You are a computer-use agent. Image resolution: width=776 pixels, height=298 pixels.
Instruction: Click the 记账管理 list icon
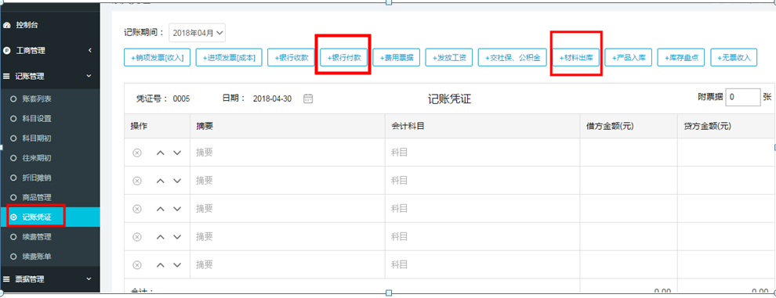pyautogui.click(x=6, y=76)
